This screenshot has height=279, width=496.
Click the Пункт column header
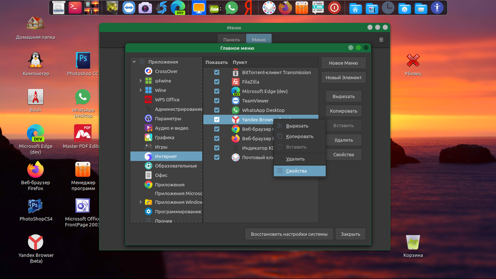(274, 62)
